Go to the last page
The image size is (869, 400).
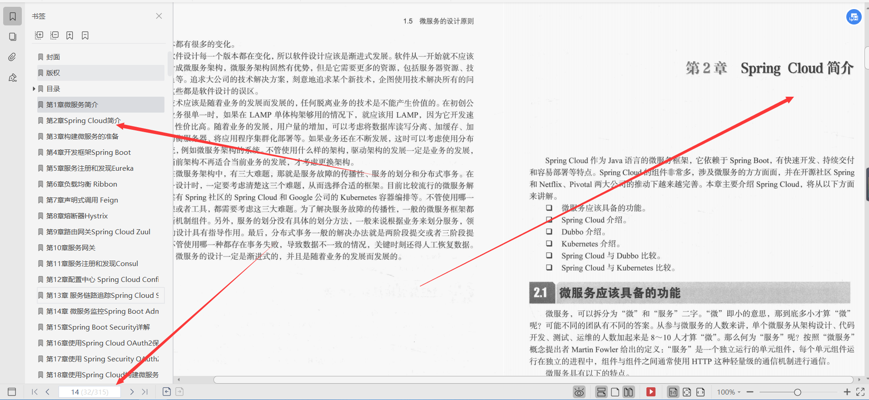pos(144,392)
